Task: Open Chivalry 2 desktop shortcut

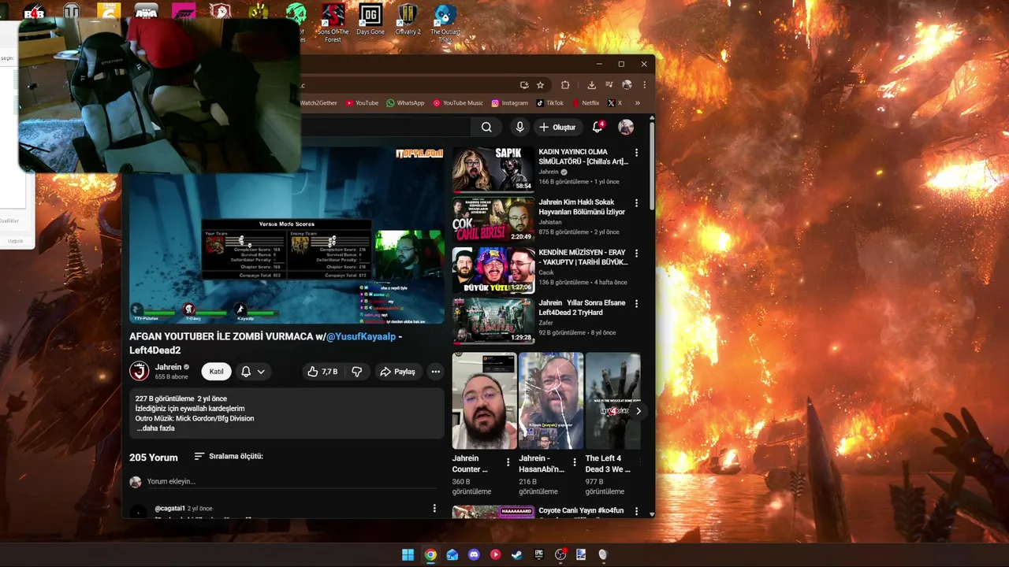Action: [x=408, y=20]
